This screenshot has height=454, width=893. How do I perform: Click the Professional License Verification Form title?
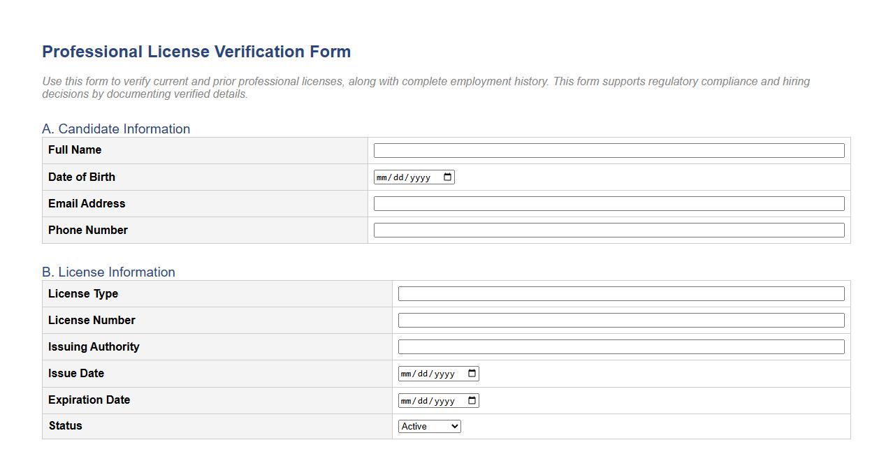[196, 51]
